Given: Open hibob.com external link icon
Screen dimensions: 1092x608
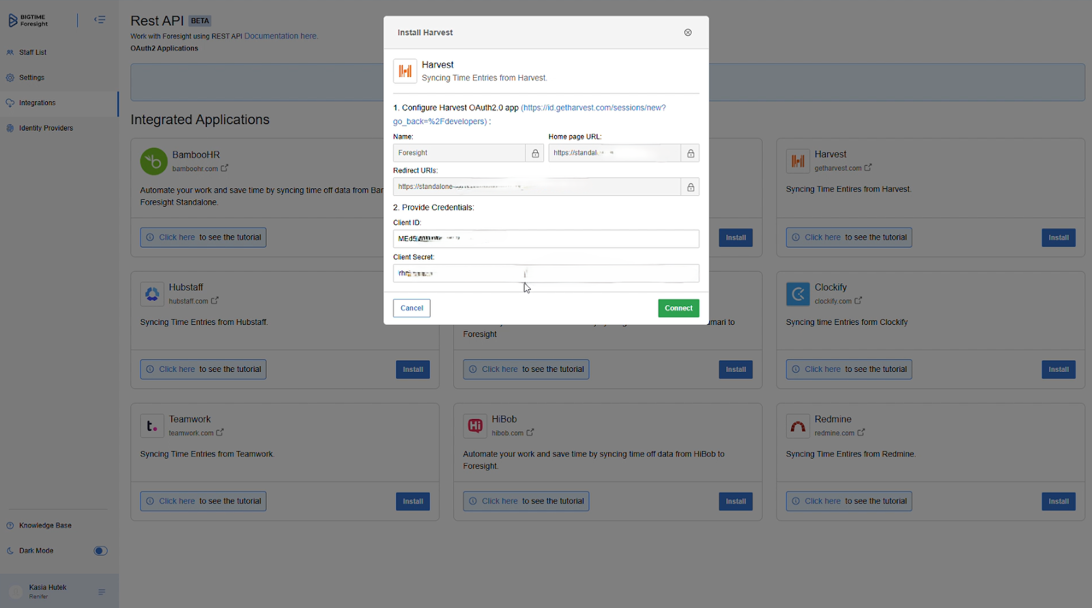Looking at the screenshot, I should 530,432.
